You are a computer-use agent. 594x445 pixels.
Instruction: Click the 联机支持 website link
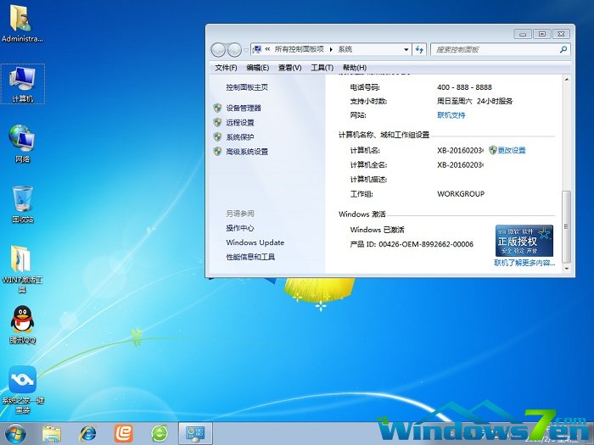coord(451,115)
